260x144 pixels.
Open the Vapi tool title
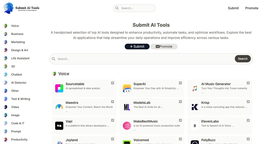69,121
